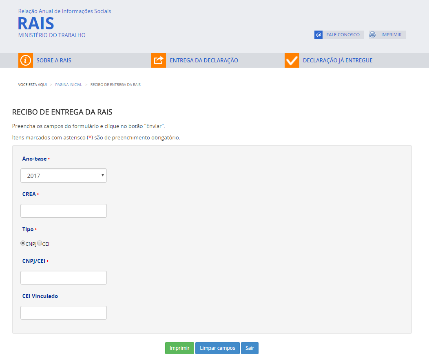Click the MINISTÉRIO DO TRABALHO text under RAIS
429x362 pixels.
point(51,35)
